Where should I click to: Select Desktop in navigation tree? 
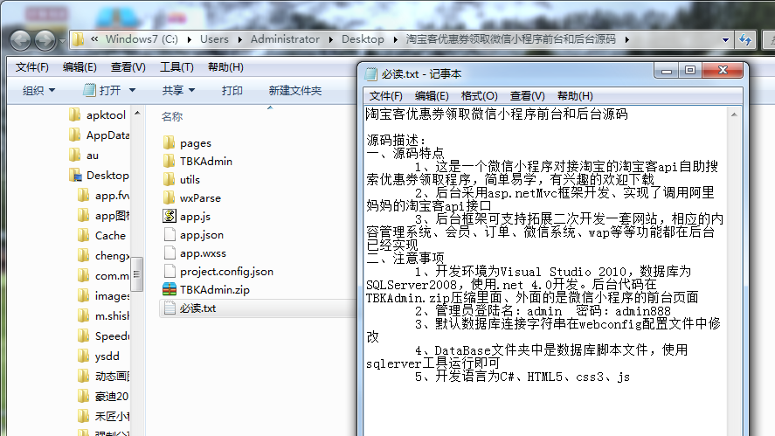tap(99, 176)
